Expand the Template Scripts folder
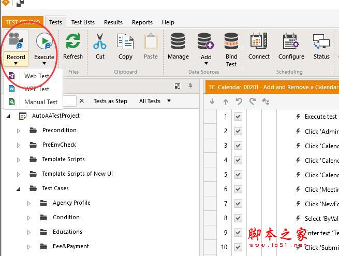Image resolution: width=339 pixels, height=256 pixels. coord(19,160)
